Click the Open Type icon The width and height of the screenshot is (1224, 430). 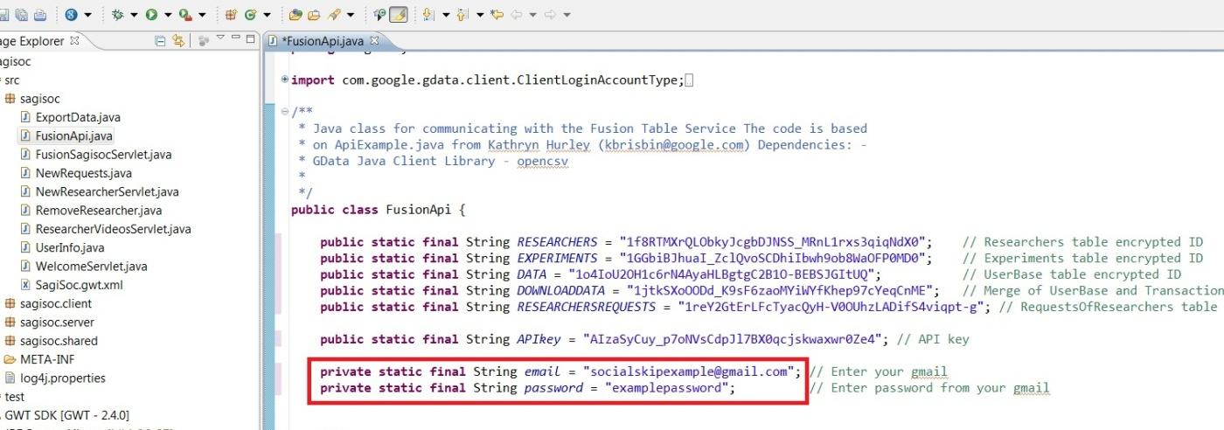pos(296,14)
